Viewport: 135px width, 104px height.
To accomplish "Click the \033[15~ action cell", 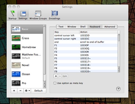I will tap(85, 58).
